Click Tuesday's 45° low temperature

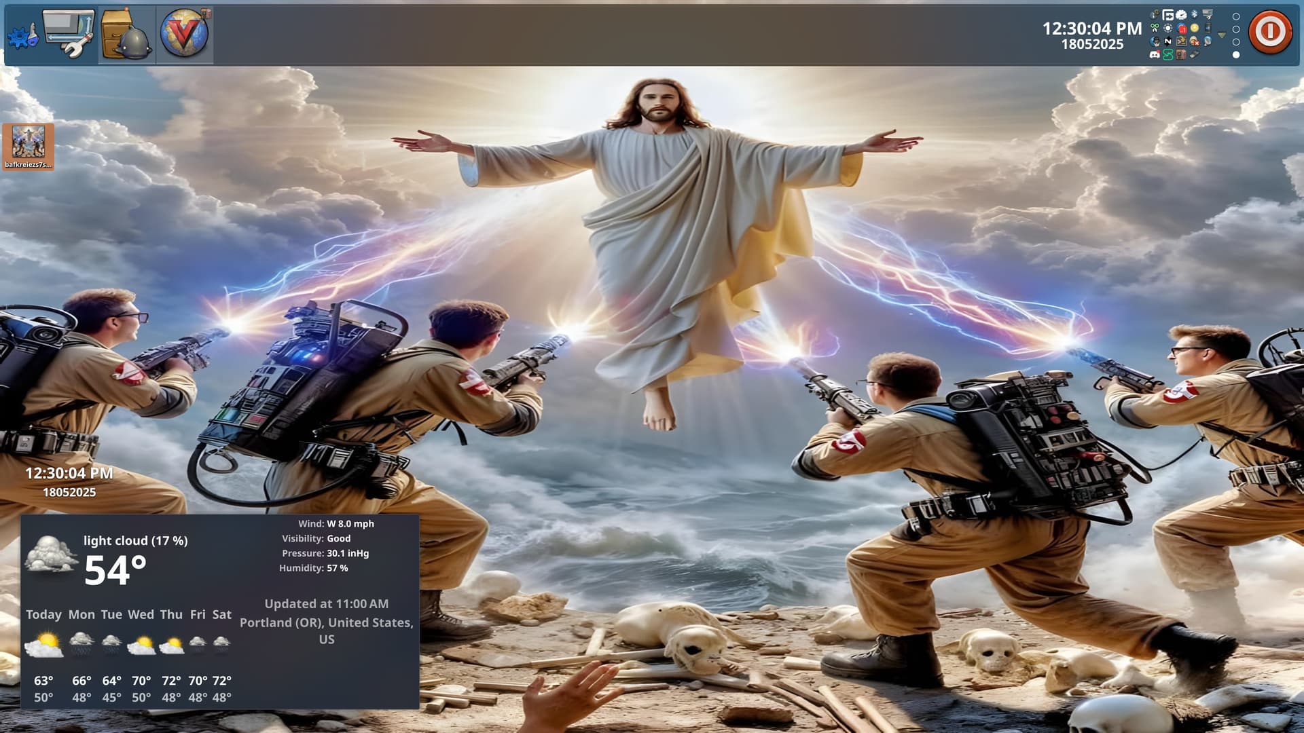[x=111, y=698]
